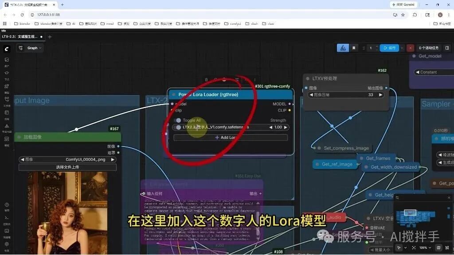Click the red cancel run button
Screen dimensions: 454x255
pos(410,48)
